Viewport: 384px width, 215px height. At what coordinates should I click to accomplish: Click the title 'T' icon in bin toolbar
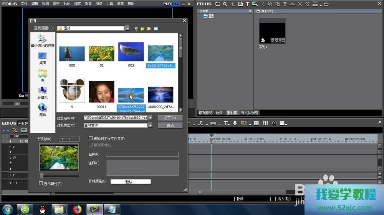(x=247, y=4)
